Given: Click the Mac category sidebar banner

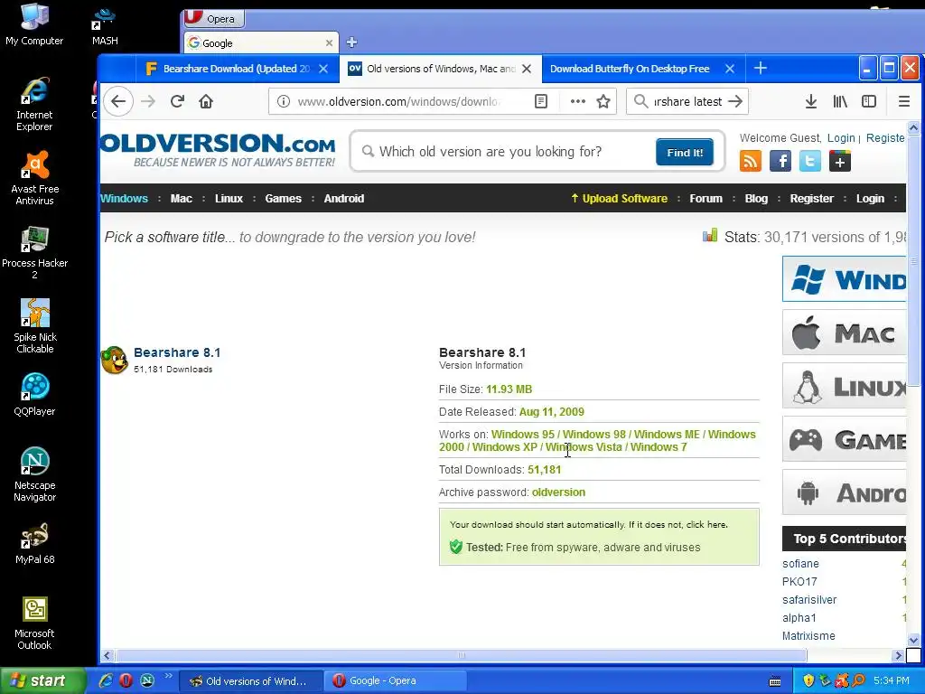Looking at the screenshot, I should click(845, 333).
